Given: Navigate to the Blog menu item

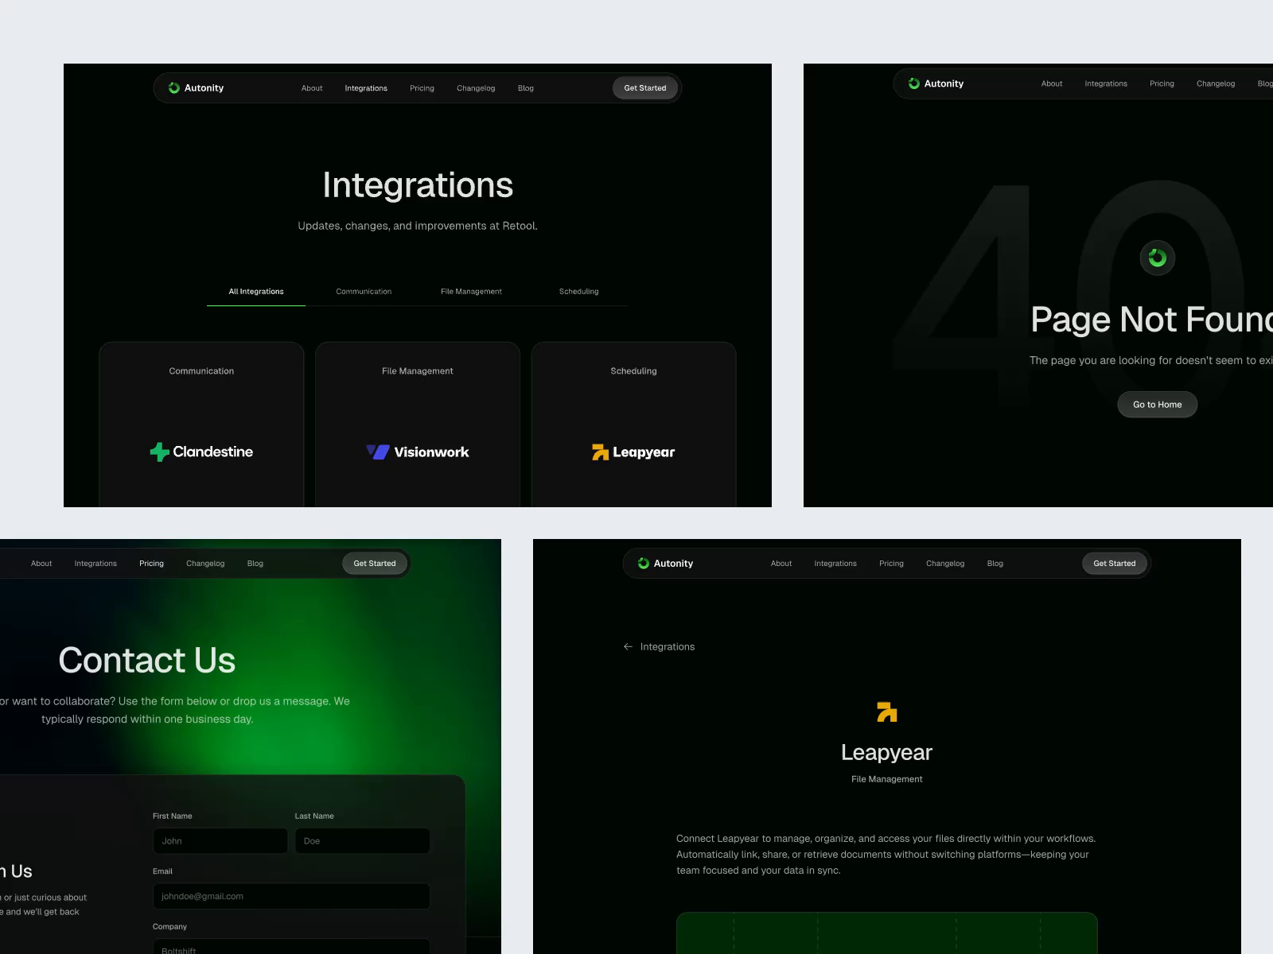Looking at the screenshot, I should tap(525, 88).
